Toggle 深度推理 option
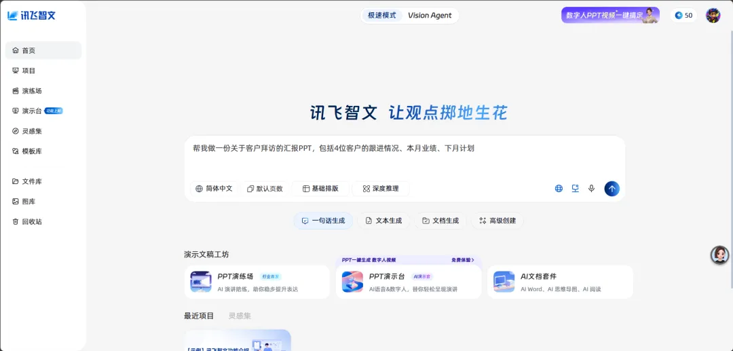 coord(381,189)
